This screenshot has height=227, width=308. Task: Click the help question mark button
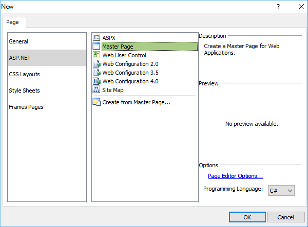(x=278, y=7)
